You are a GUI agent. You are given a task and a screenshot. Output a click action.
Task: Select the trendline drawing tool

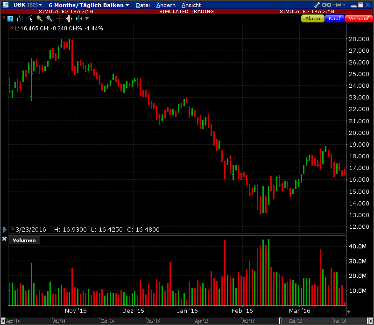click(x=30, y=19)
